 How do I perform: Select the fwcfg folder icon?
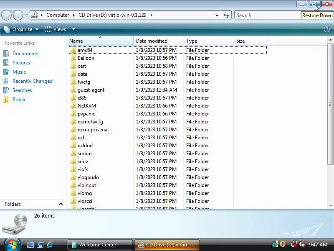pyautogui.click(x=73, y=82)
